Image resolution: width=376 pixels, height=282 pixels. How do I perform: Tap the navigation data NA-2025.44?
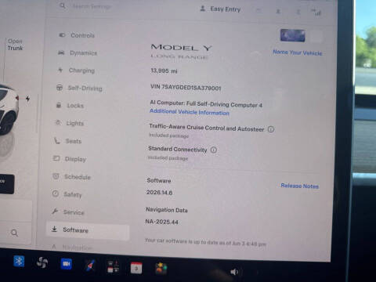[x=161, y=222]
